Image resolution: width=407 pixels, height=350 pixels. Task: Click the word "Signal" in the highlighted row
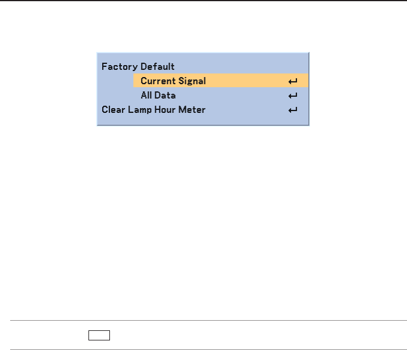point(191,81)
